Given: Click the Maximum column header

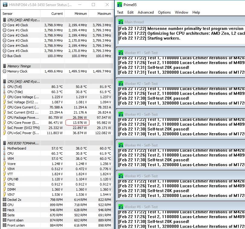Looking at the screenshot, I should (x=101, y=14).
